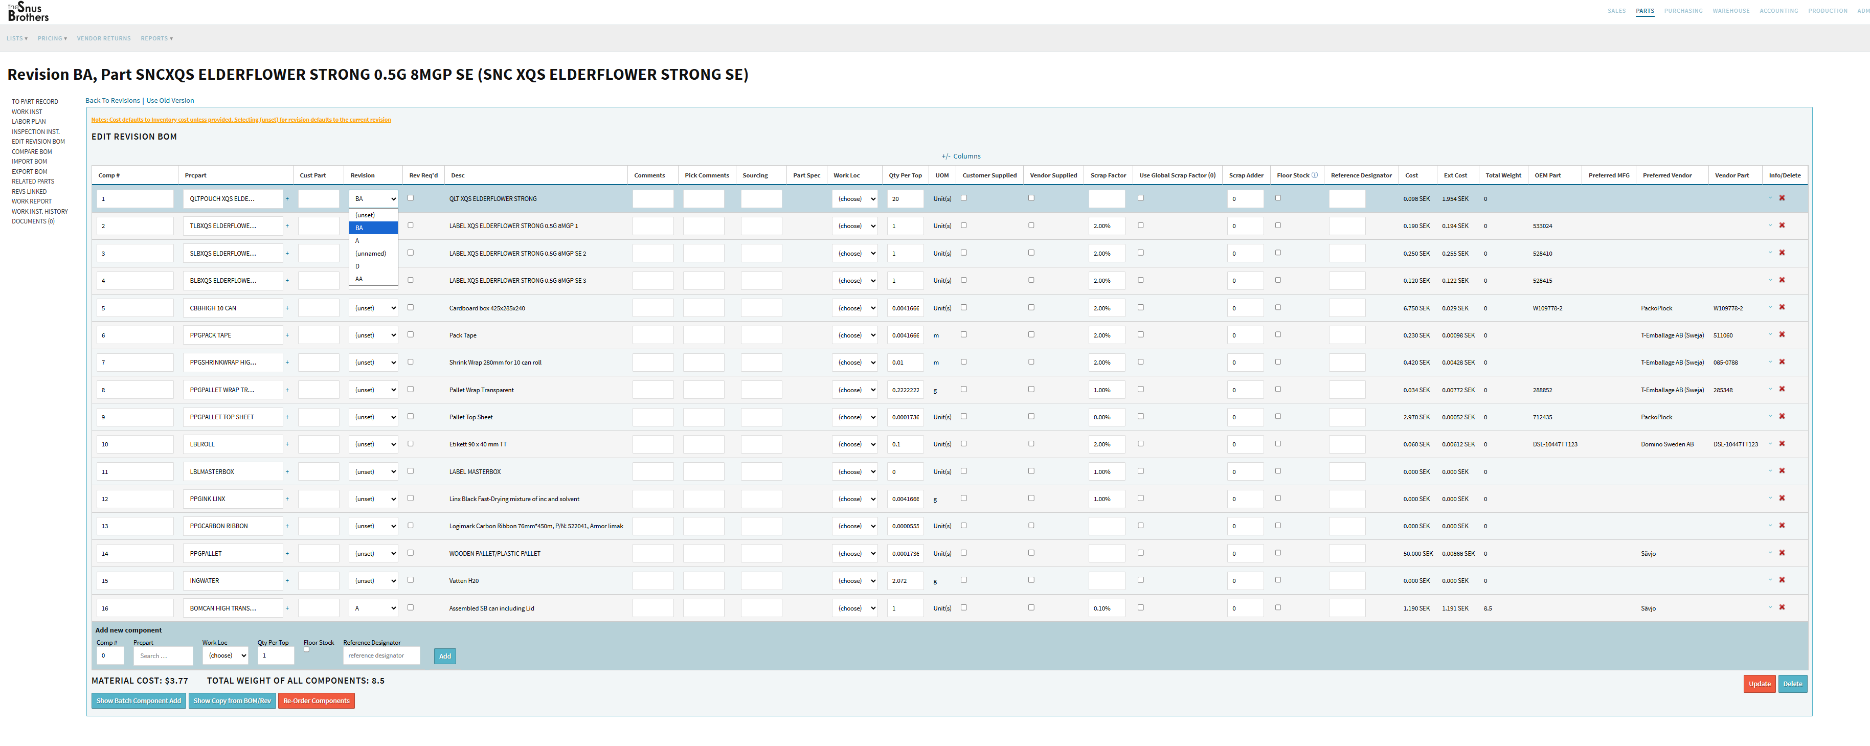Click the orange Update button

[x=1759, y=684]
